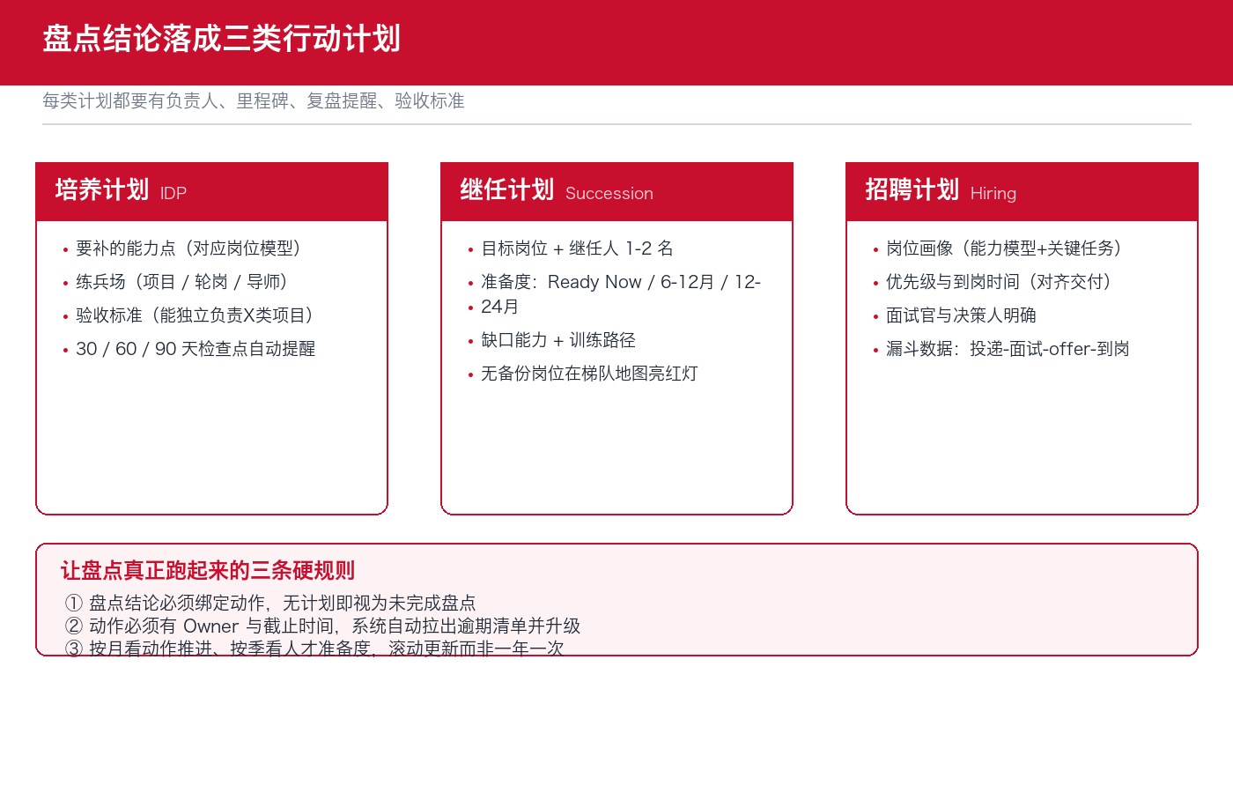Click bullet 30 / 60 / 90 天检查点自动提醒
Viewport: 1233px width, 793px height.
coord(196,349)
